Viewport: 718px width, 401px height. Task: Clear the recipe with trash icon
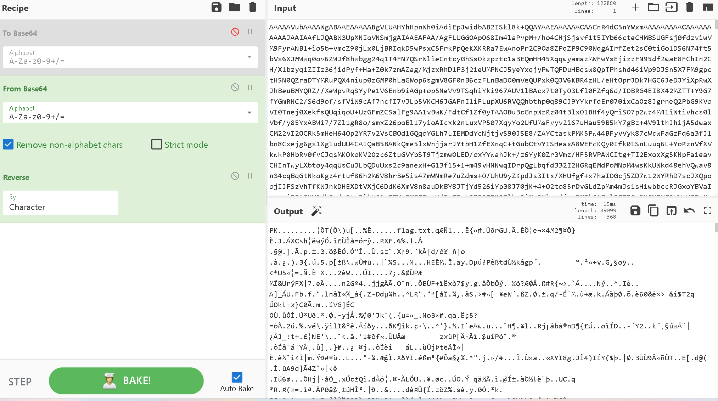click(x=252, y=7)
